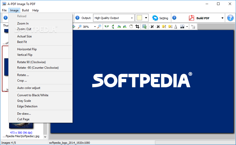Click the Softpedia1.jpg file name label

click(x=21, y=136)
